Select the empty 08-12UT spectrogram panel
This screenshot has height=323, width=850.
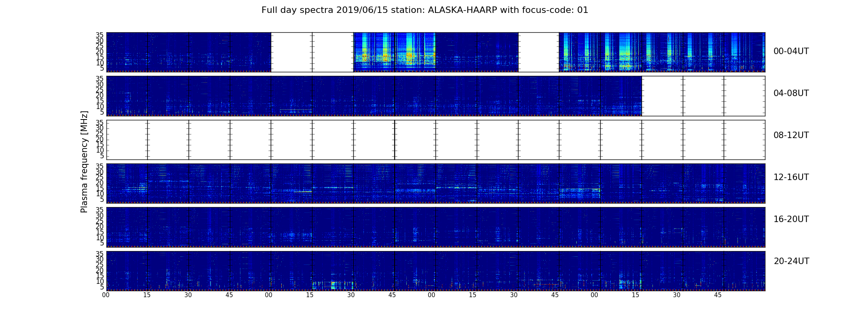(436, 140)
